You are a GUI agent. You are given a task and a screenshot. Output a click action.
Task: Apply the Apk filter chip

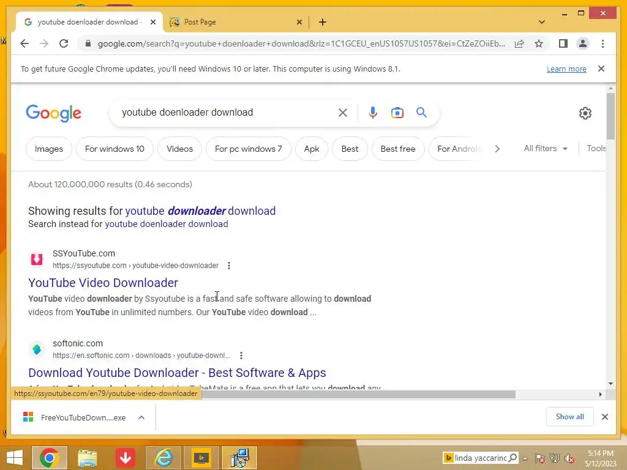(x=312, y=149)
